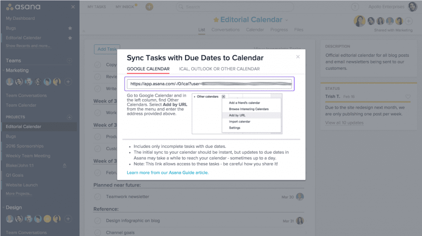Click the plus icon next to Teams header

click(x=69, y=61)
